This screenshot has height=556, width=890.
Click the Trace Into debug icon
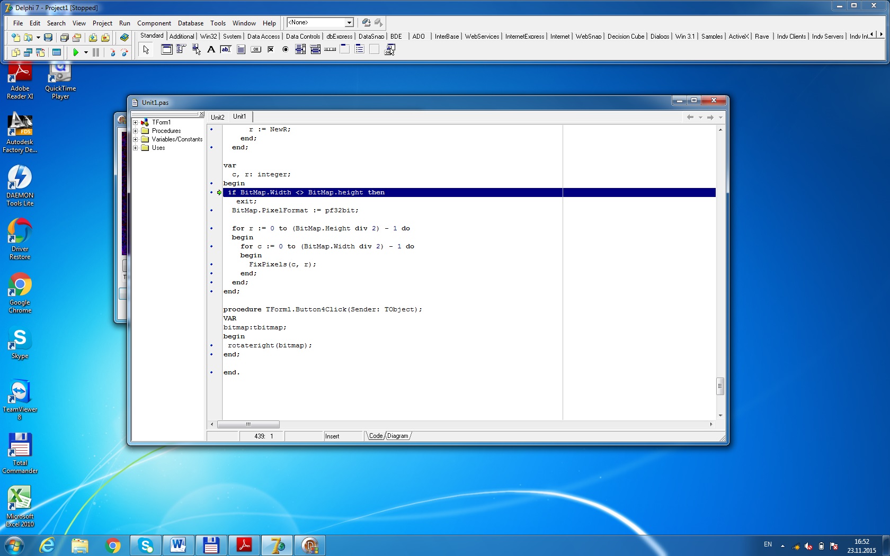pos(112,52)
